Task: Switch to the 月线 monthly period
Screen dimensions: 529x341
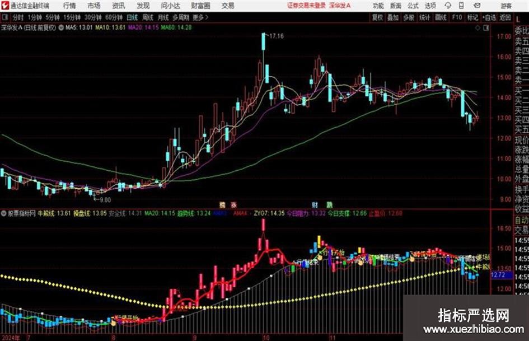Action: (x=163, y=17)
